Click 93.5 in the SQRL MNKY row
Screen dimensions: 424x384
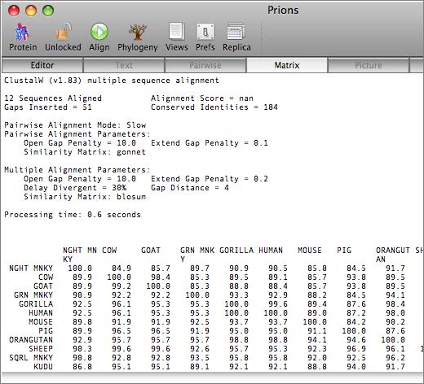200,358
